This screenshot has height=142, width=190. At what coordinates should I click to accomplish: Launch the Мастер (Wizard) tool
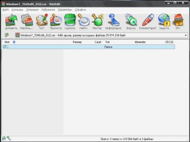click(x=97, y=21)
